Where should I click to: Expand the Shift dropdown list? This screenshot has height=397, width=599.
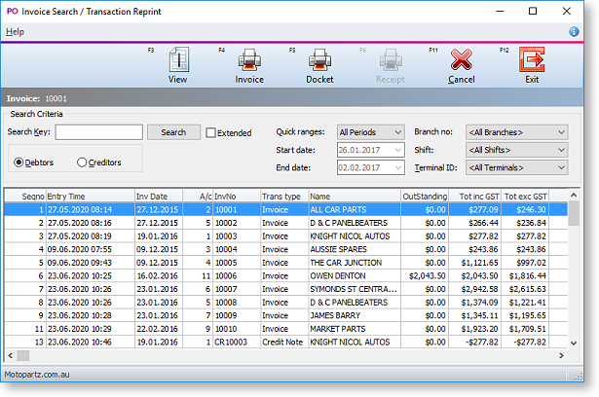(x=516, y=150)
